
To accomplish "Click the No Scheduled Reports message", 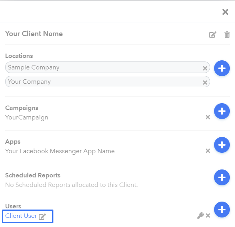I will pos(71,185).
